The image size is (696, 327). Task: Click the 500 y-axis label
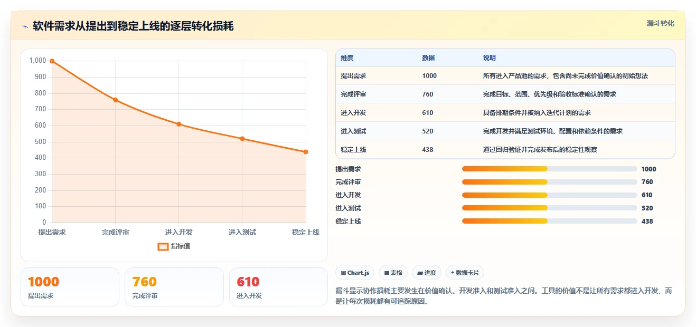pyautogui.click(x=41, y=141)
